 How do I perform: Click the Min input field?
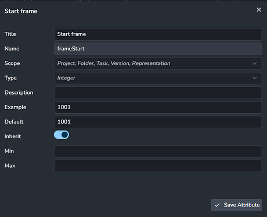tap(158, 151)
